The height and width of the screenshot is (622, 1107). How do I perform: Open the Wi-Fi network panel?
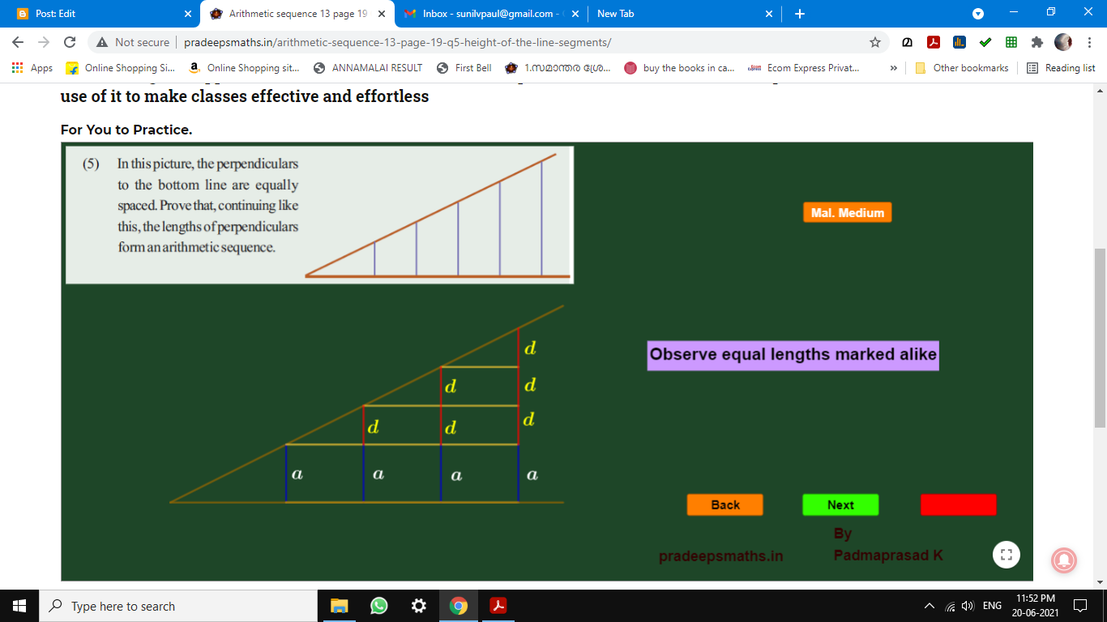[950, 607]
